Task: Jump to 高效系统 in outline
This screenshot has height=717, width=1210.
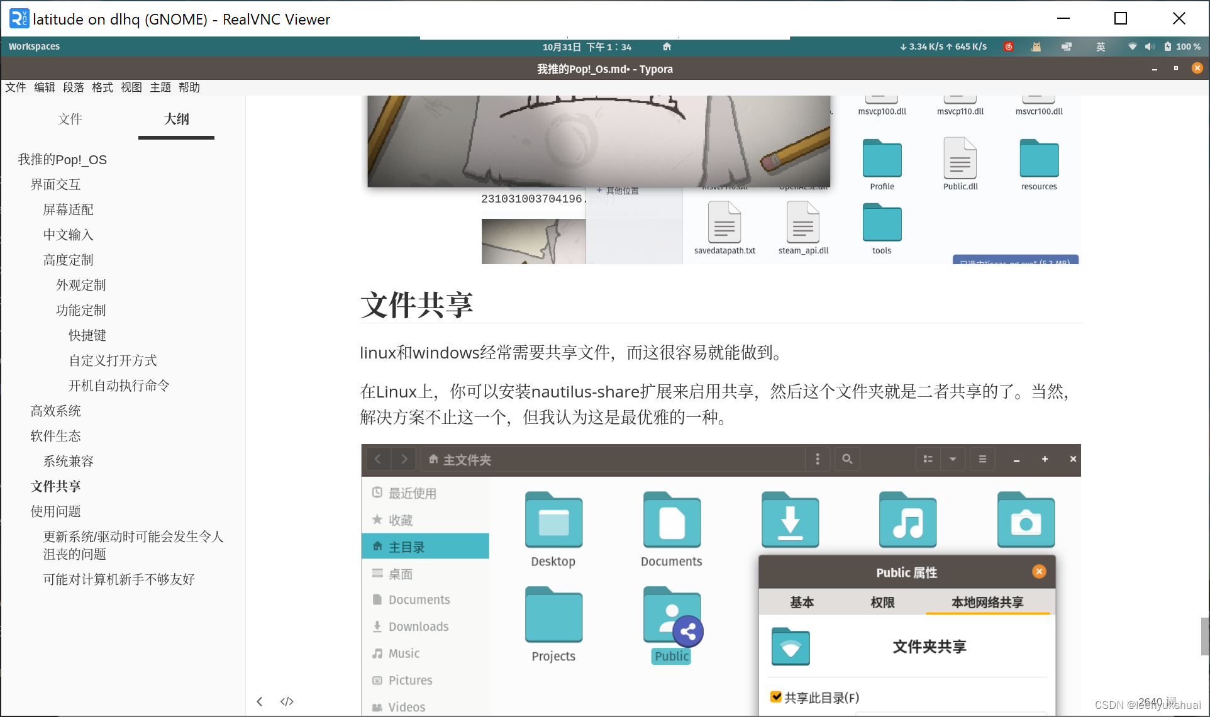Action: pyautogui.click(x=56, y=411)
